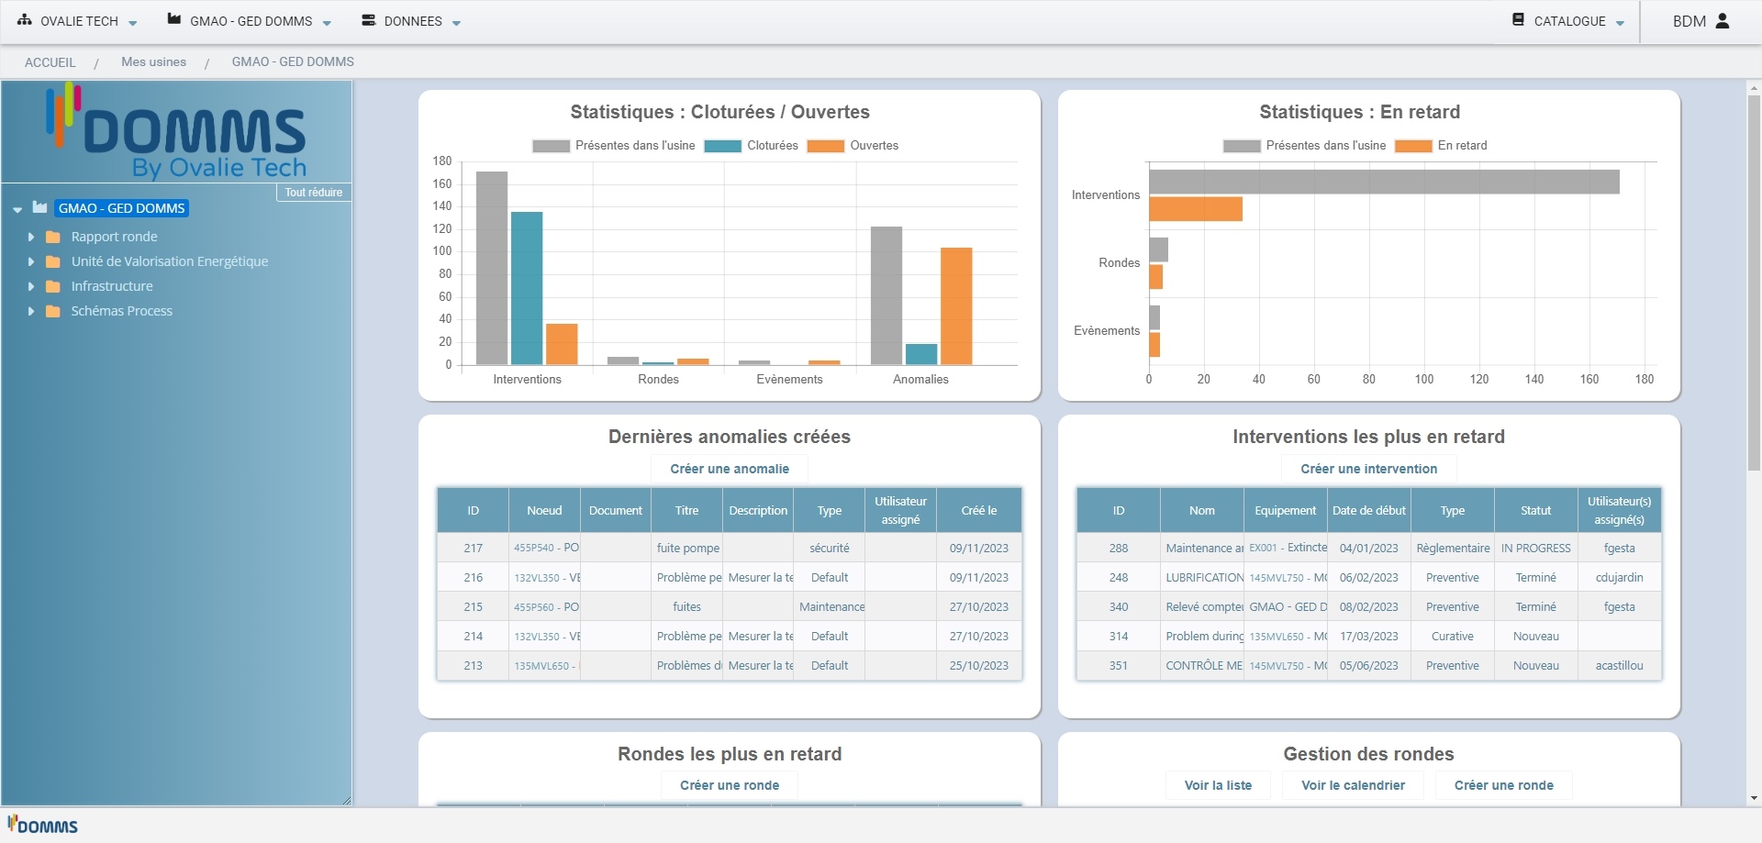The height and width of the screenshot is (843, 1762).
Task: Click the OVALIE TECH organization icon
Action: click(x=25, y=20)
